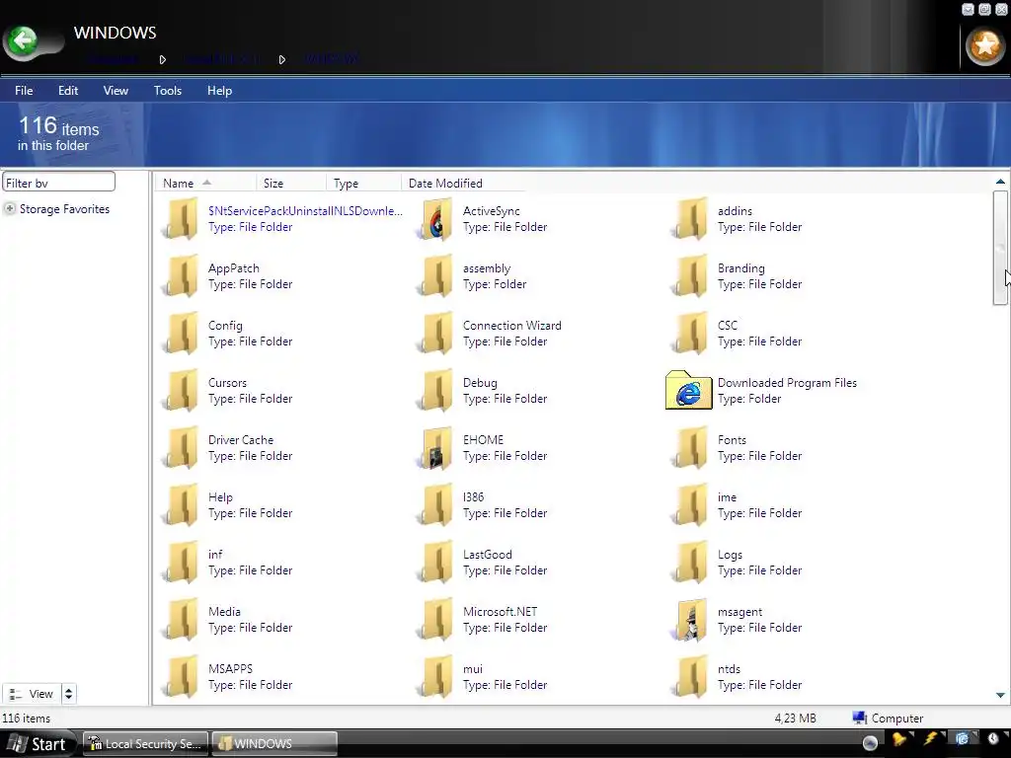This screenshot has height=758, width=1011.
Task: Click the clock tray icon
Action: click(x=993, y=739)
